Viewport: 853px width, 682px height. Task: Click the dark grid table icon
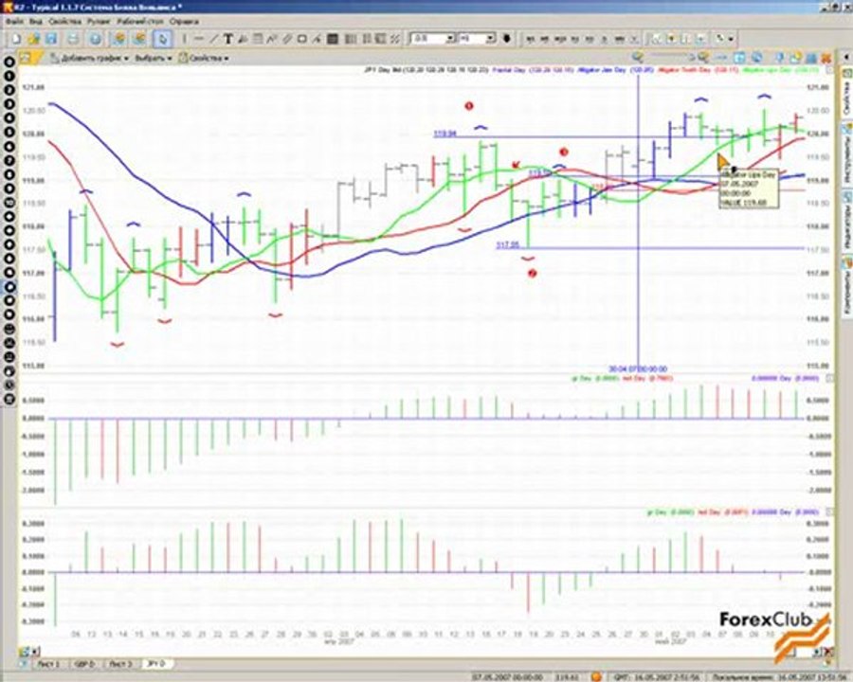pyautogui.click(x=333, y=39)
